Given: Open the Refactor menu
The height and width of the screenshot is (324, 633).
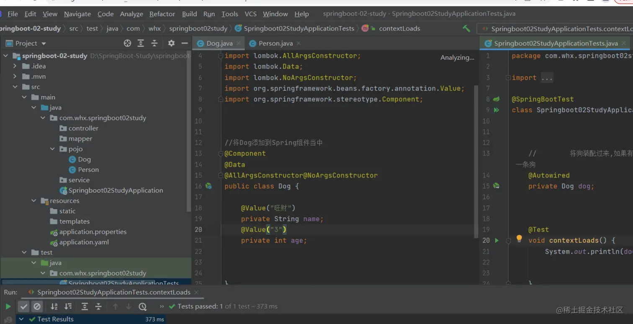Looking at the screenshot, I should coord(162,14).
